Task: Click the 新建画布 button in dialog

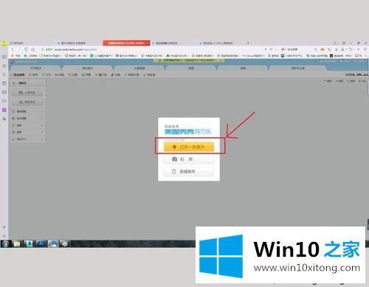Action: pos(189,172)
